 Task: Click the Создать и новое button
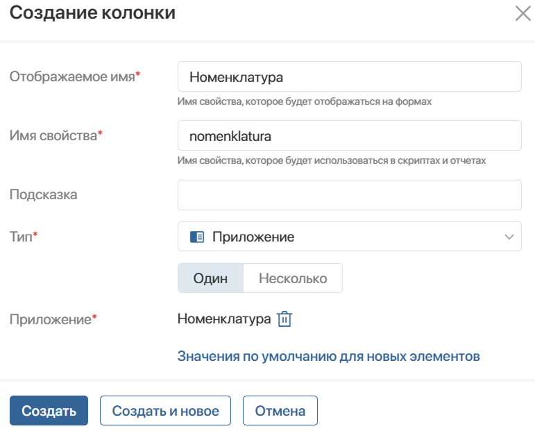coord(165,410)
